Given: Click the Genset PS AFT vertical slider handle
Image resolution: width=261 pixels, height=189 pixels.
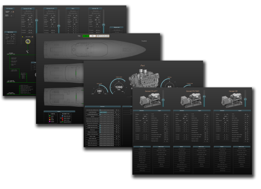Looking at the screenshot, I should pos(163,100).
